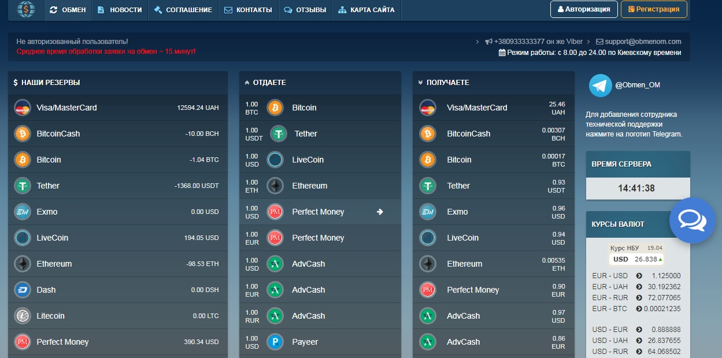
Task: Click Tether icon in reserves list
Action: click(x=23, y=186)
